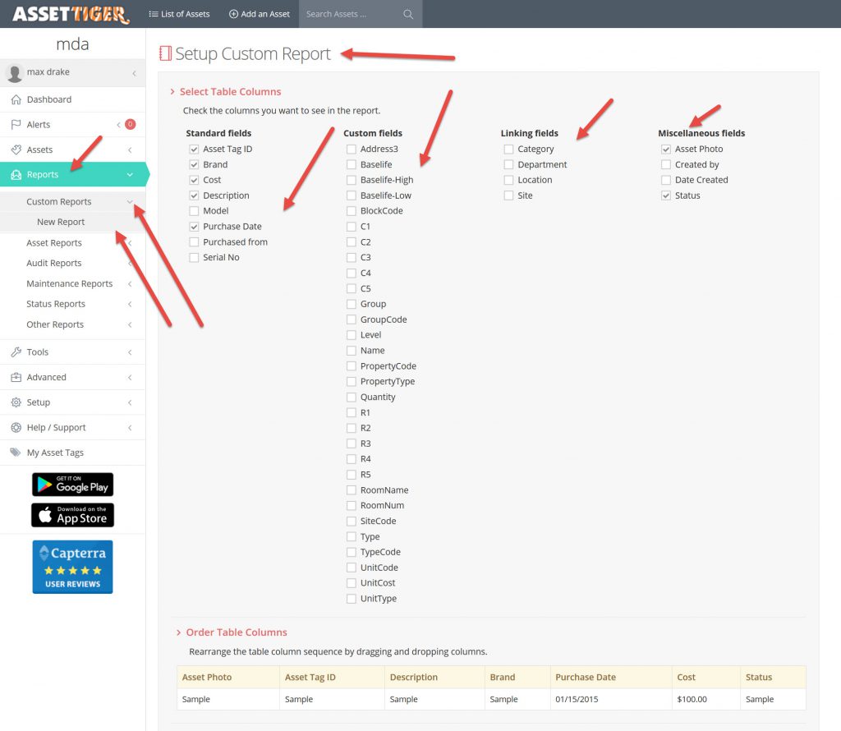Click the Dashboard home icon

pos(15,99)
